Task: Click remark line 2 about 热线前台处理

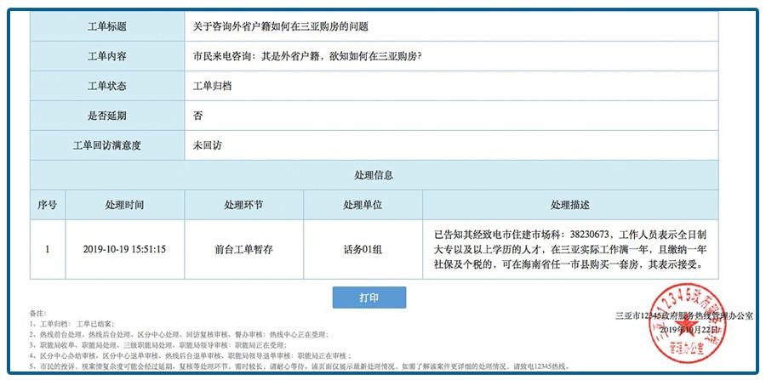Action: (179, 335)
